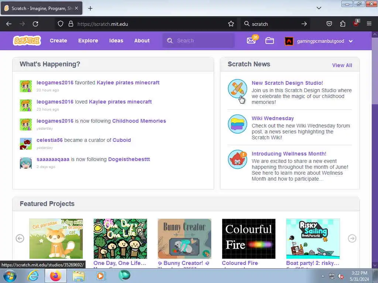The height and width of the screenshot is (283, 378).
Task: Click the volume muted tray icon
Action: [x=341, y=276]
